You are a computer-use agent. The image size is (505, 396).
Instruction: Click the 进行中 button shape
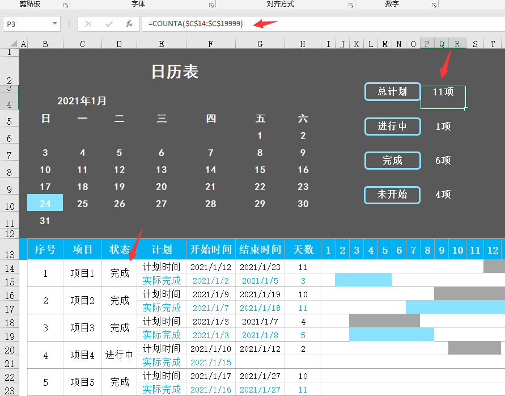(393, 126)
